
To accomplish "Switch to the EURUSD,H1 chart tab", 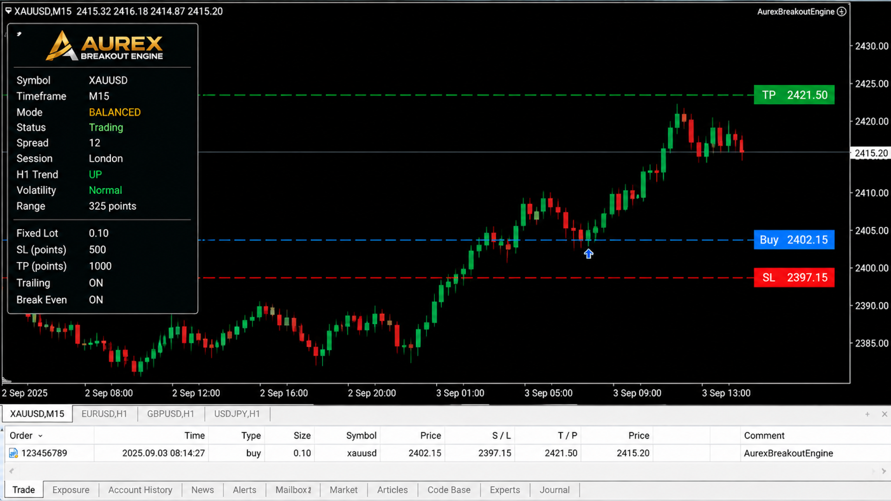I will click(104, 414).
